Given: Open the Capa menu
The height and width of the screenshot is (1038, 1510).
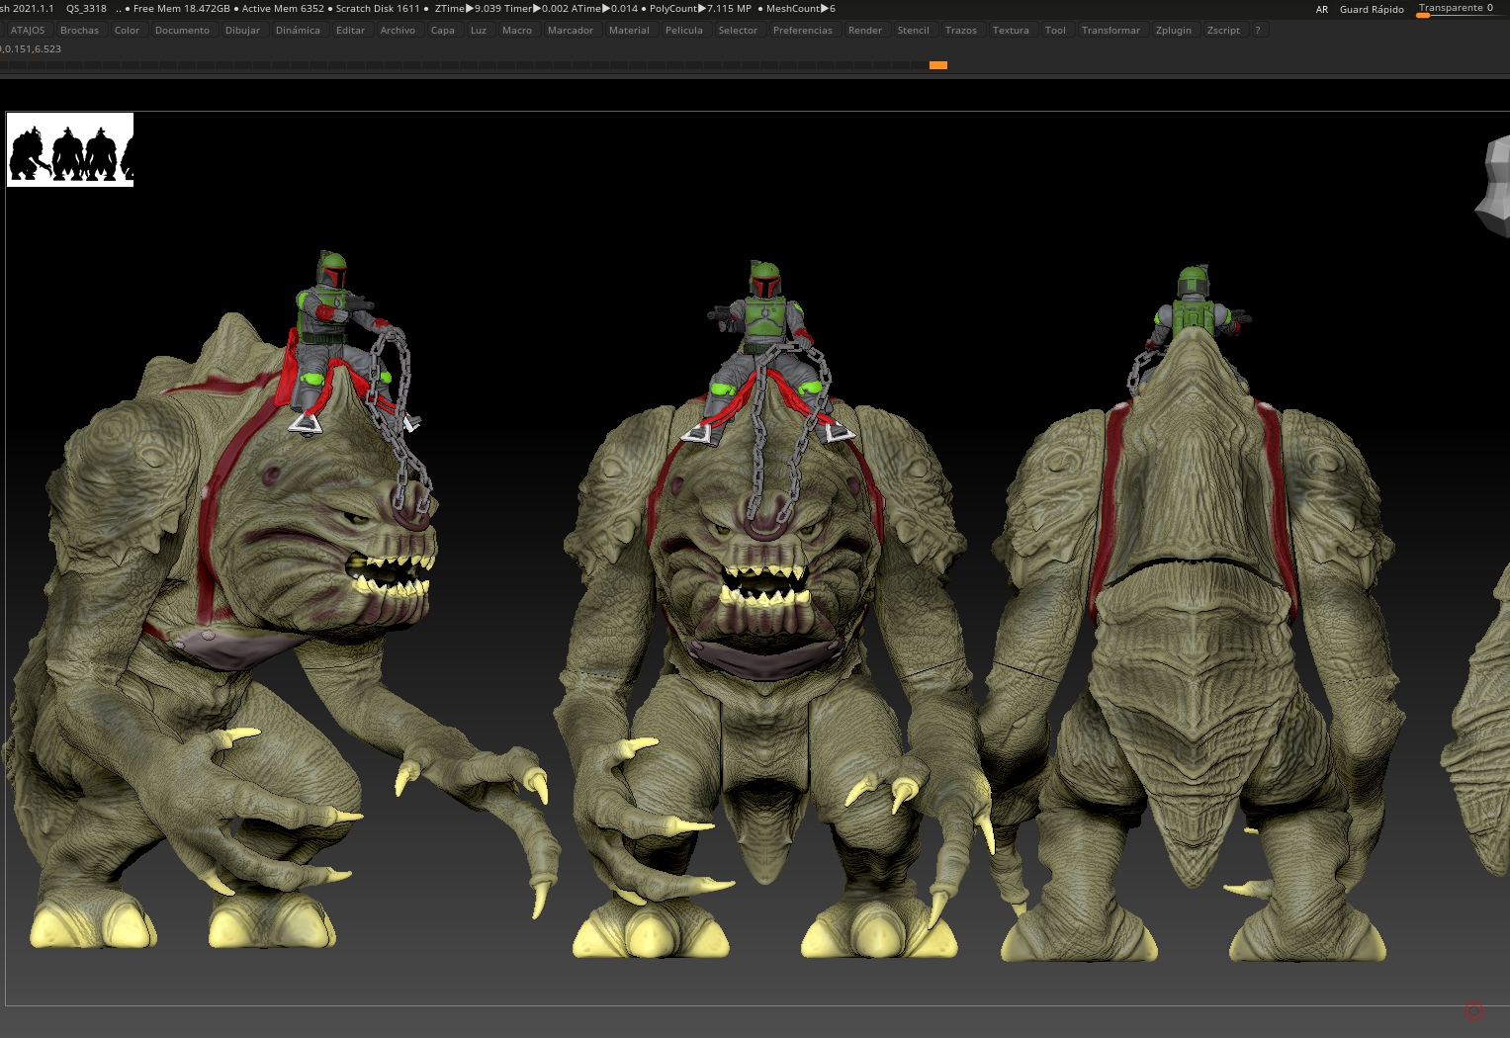Looking at the screenshot, I should pos(443,31).
